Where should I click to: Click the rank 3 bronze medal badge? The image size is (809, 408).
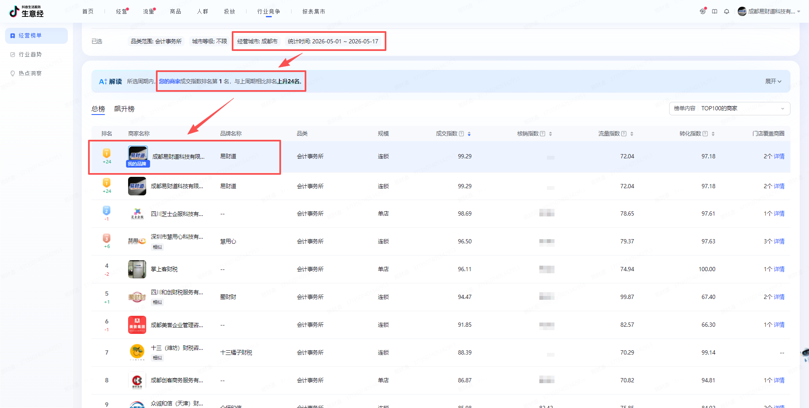tap(107, 238)
